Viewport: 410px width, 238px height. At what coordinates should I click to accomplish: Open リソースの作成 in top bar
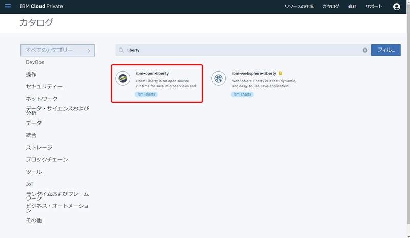click(x=299, y=6)
